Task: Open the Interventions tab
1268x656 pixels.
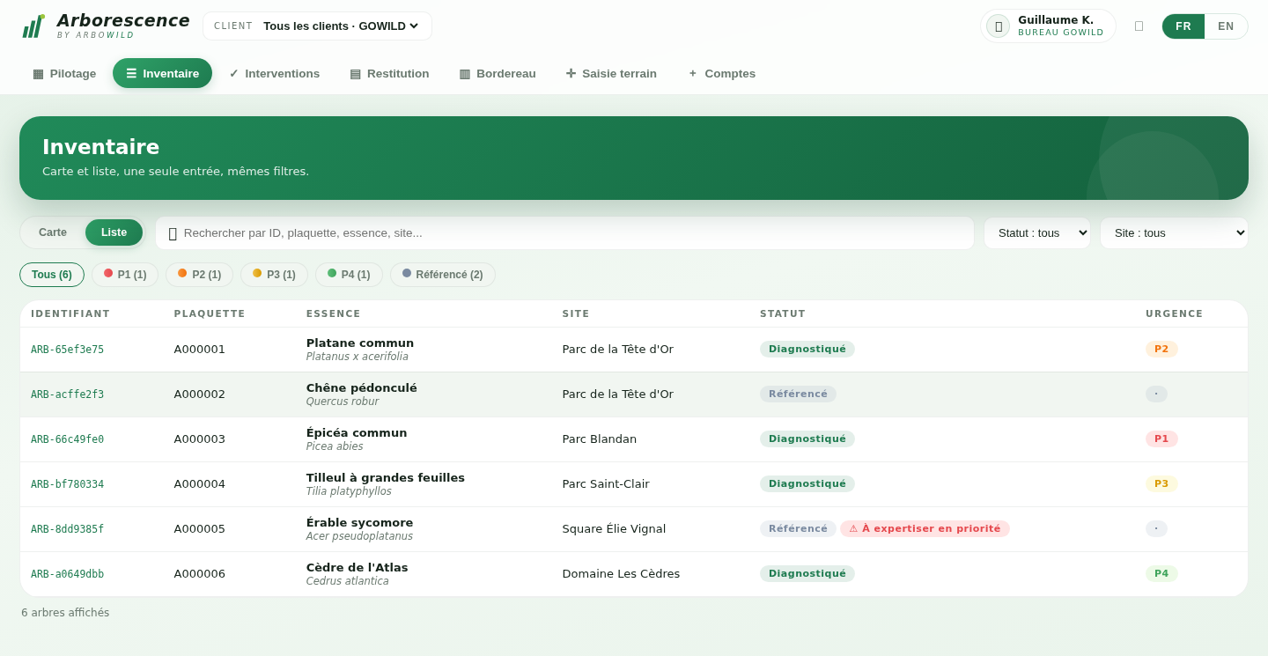Action: pos(274,73)
